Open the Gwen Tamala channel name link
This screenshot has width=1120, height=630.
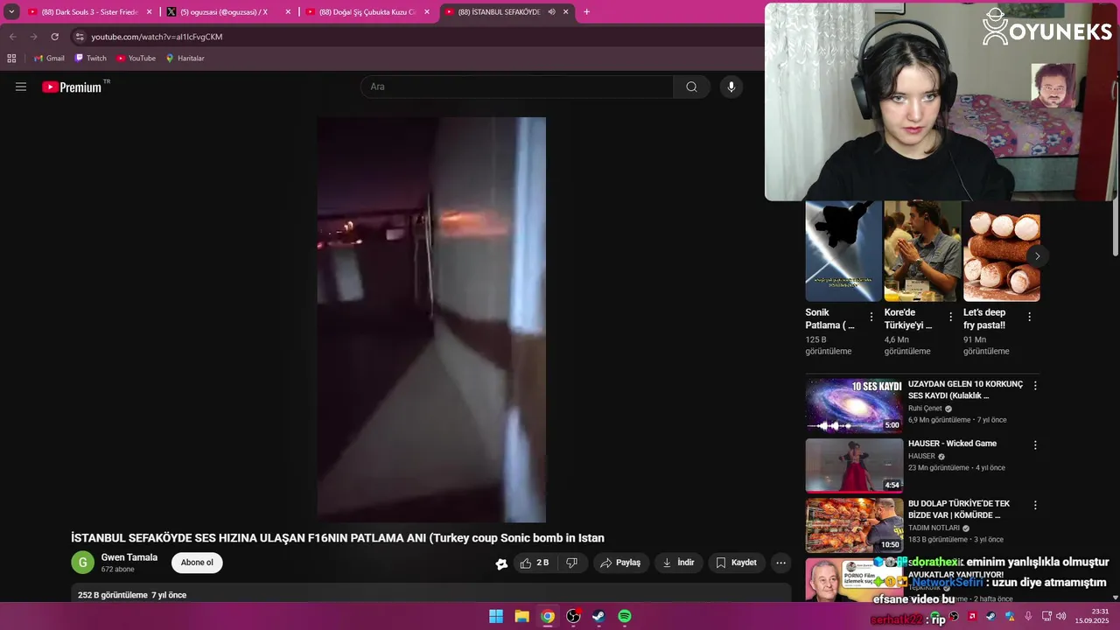click(129, 557)
